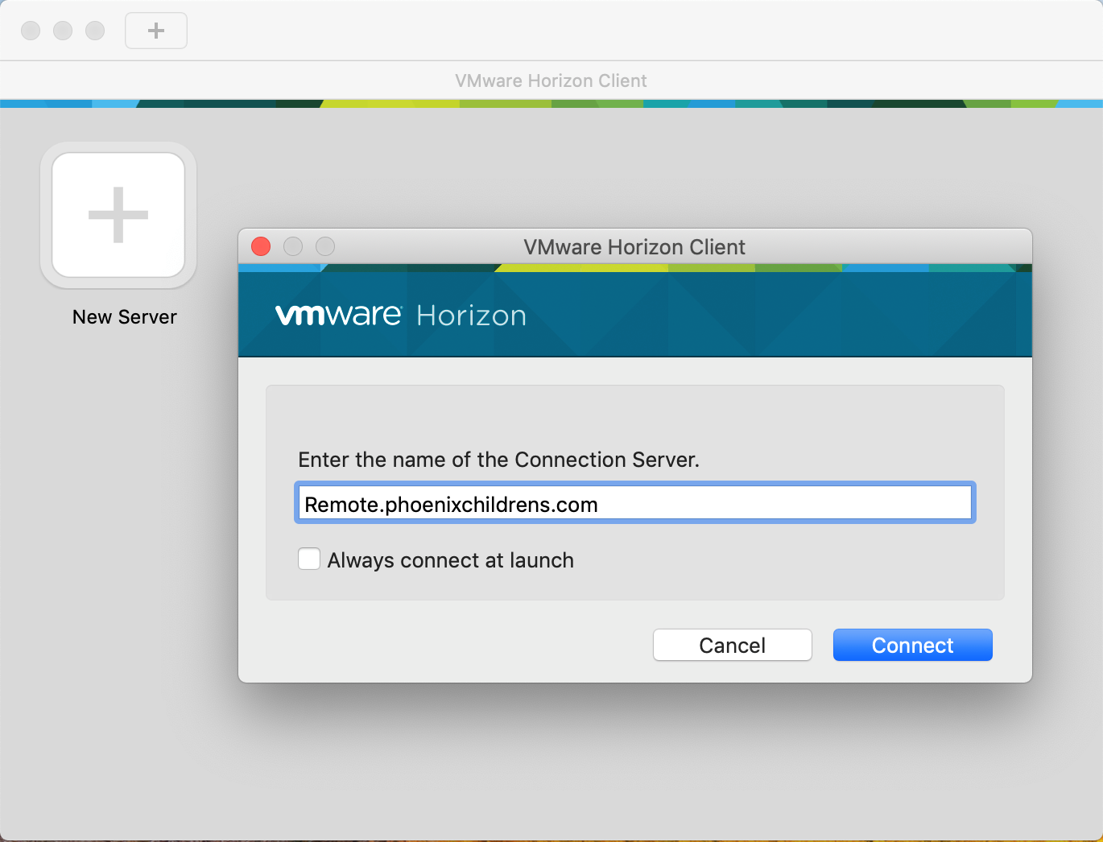
Task: Click the Enter the name of the Connection Server label
Action: [499, 460]
